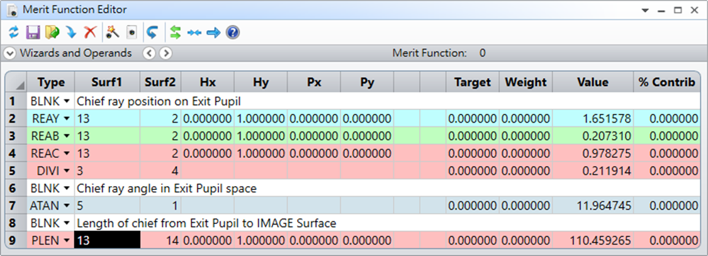Click the Surf1 cell 3 in DIVI row
Screen dimensions: 708x256
(x=108, y=171)
